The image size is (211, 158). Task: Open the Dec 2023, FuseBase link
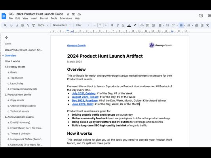[x=85, y=101]
